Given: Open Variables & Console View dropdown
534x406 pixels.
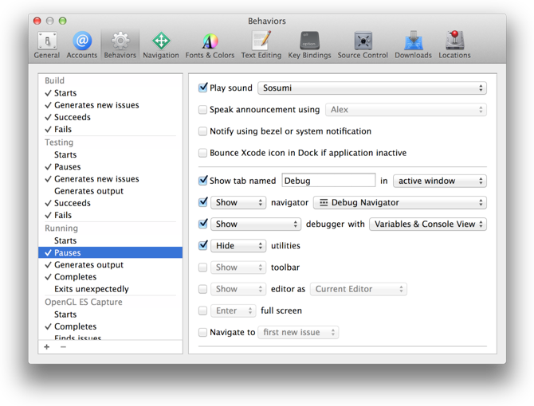Looking at the screenshot, I should [428, 224].
